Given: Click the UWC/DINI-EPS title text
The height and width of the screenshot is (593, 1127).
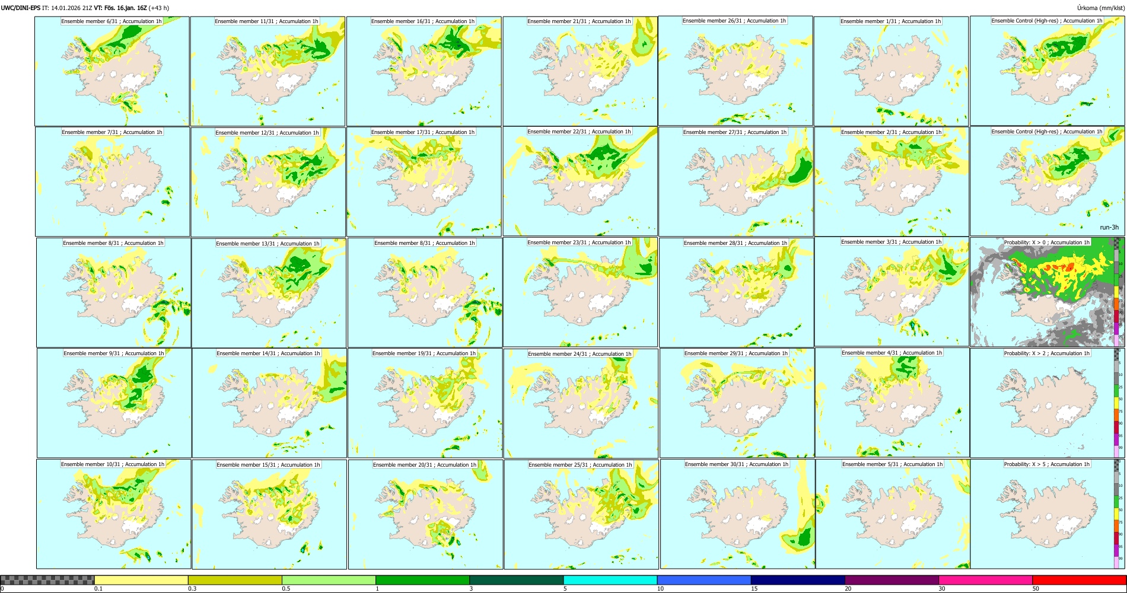Looking at the screenshot, I should point(21,8).
